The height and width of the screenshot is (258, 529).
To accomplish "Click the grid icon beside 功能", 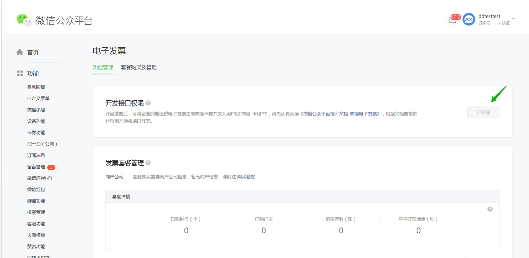I will [20, 74].
